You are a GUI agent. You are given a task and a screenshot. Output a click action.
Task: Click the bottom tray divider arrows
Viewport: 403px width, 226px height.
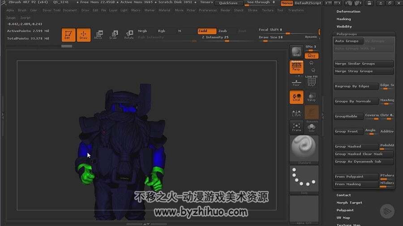146,224
